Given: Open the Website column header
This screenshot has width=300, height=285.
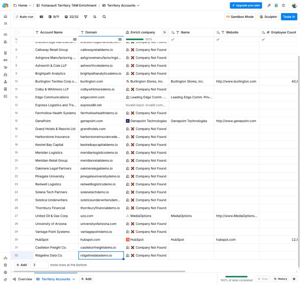Looking at the screenshot, I should pyautogui.click(x=237, y=32).
